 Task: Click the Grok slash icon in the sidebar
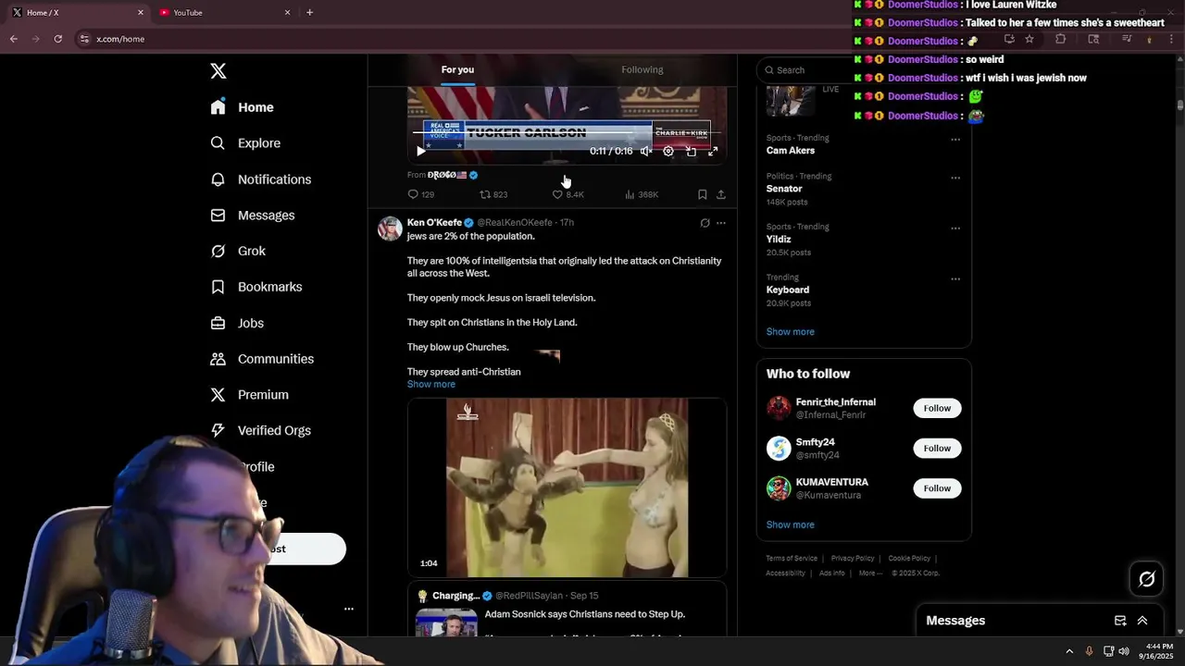218,252
